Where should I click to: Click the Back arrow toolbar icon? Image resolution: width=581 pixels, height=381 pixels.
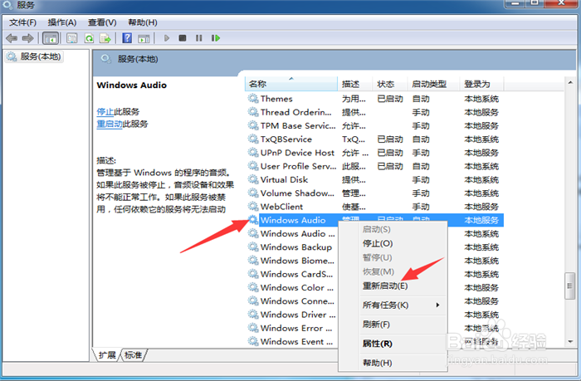pos(12,38)
